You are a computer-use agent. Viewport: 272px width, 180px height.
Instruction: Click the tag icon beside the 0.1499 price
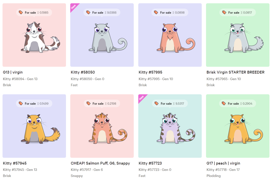tap(21, 103)
